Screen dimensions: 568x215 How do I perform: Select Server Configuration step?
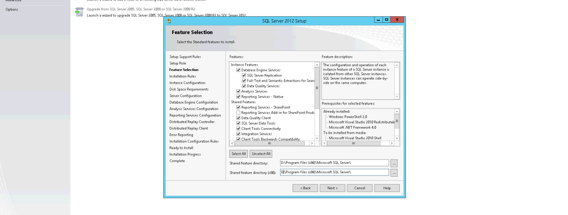(185, 96)
